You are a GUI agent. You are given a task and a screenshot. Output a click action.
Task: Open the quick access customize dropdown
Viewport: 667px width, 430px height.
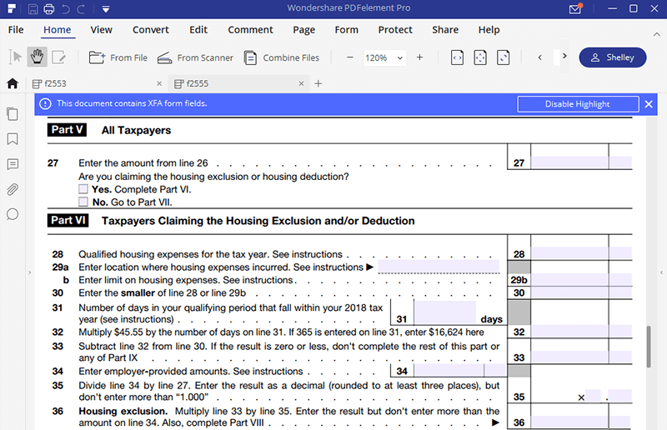[106, 9]
